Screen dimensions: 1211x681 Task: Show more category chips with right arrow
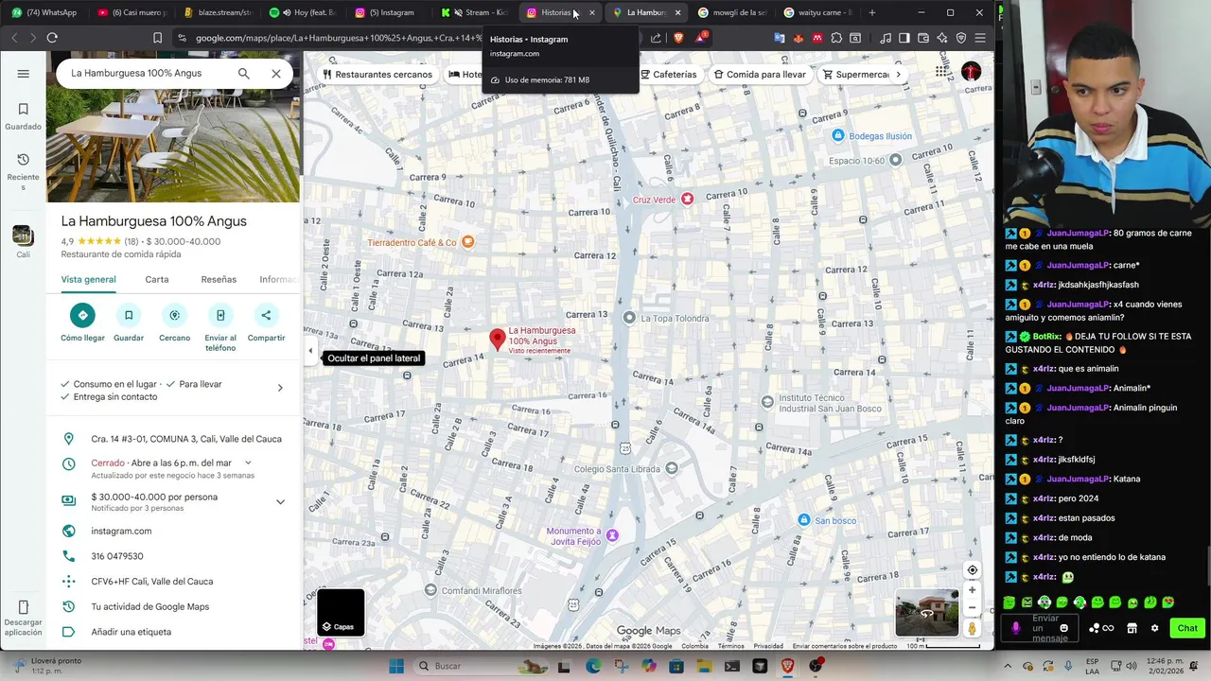tap(898, 74)
